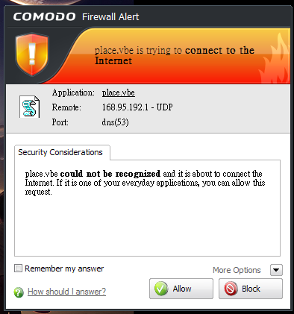Click the orange shield warning icon
The width and height of the screenshot is (294, 314).
[x=32, y=54]
